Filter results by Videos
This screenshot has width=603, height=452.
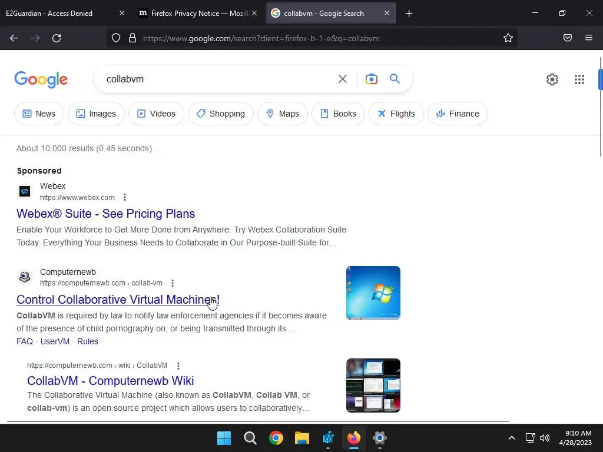coord(156,114)
